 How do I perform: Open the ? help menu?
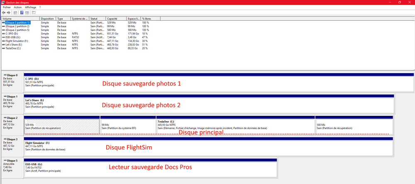40,7
